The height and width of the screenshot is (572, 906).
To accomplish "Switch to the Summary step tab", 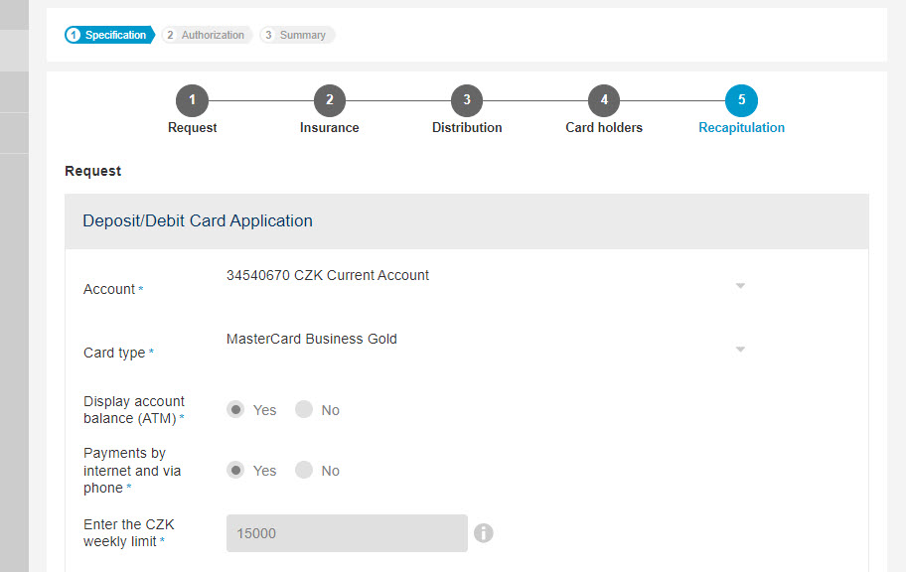I will (x=297, y=35).
